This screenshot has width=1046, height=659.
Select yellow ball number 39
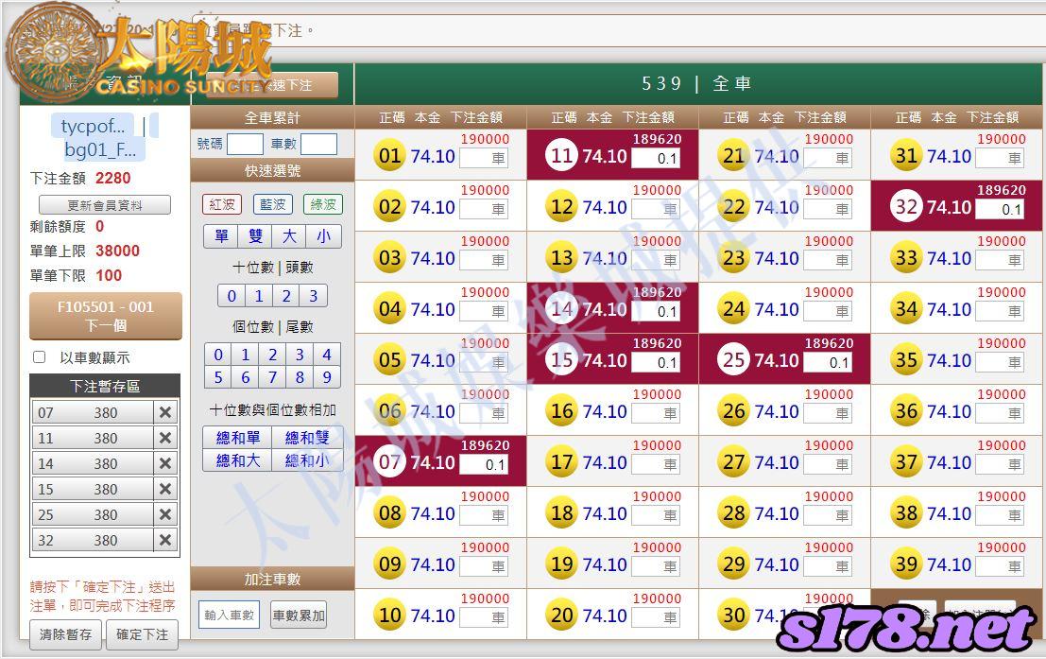(906, 564)
